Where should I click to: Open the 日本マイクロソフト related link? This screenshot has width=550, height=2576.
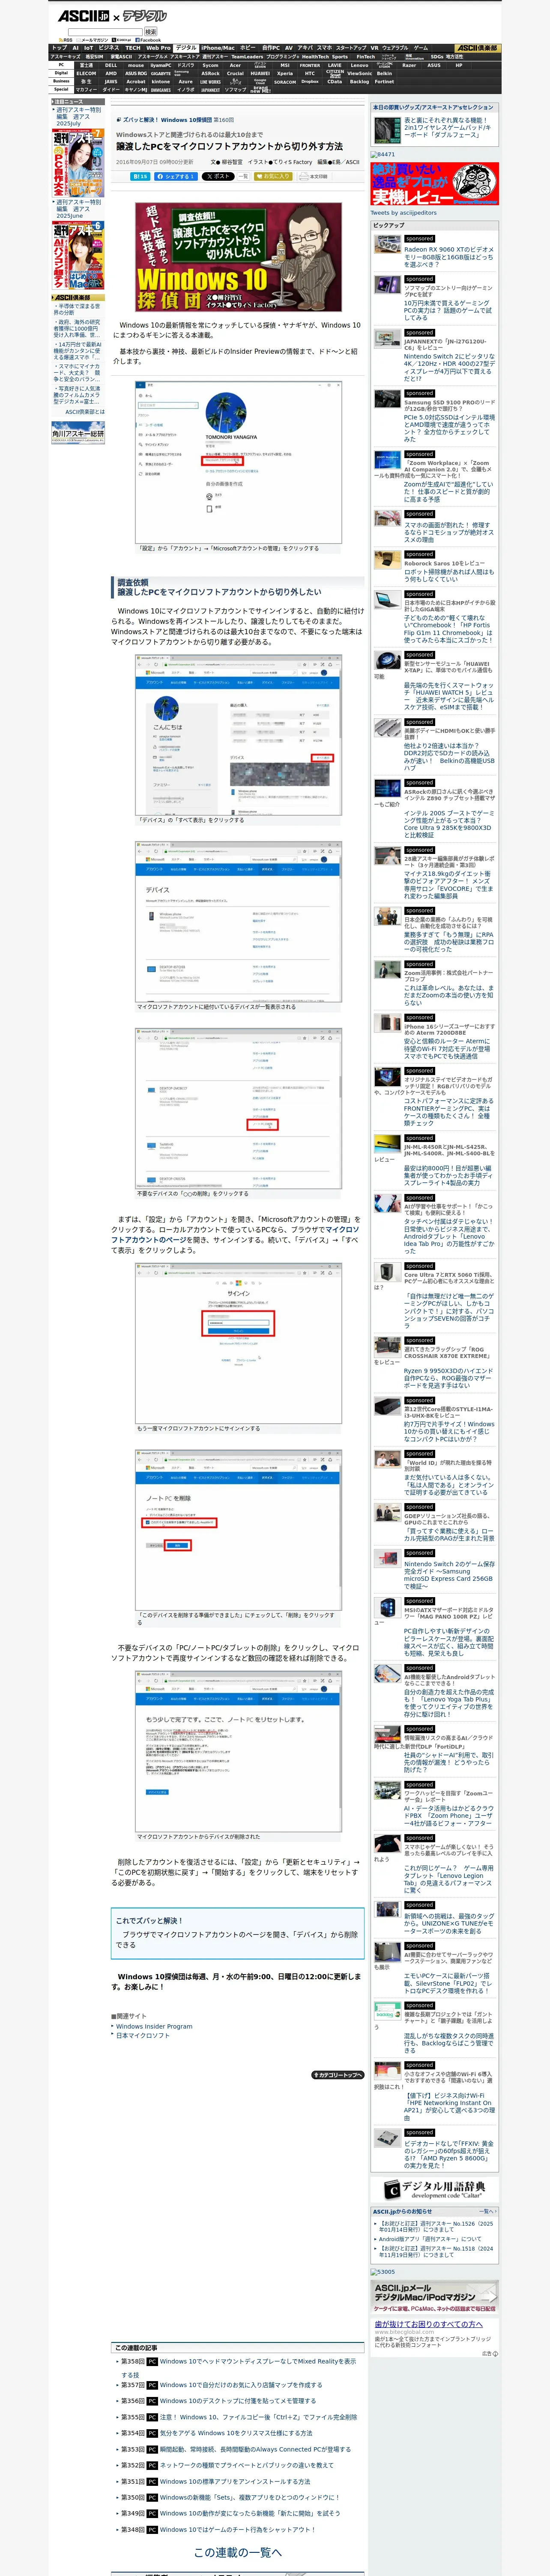[x=143, y=2035]
